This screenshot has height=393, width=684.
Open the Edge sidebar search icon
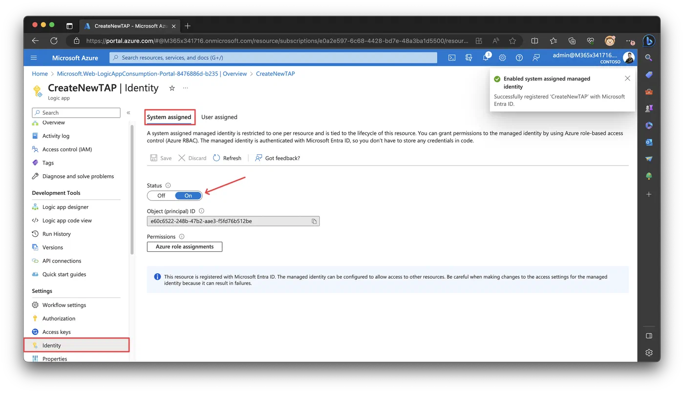pyautogui.click(x=649, y=58)
